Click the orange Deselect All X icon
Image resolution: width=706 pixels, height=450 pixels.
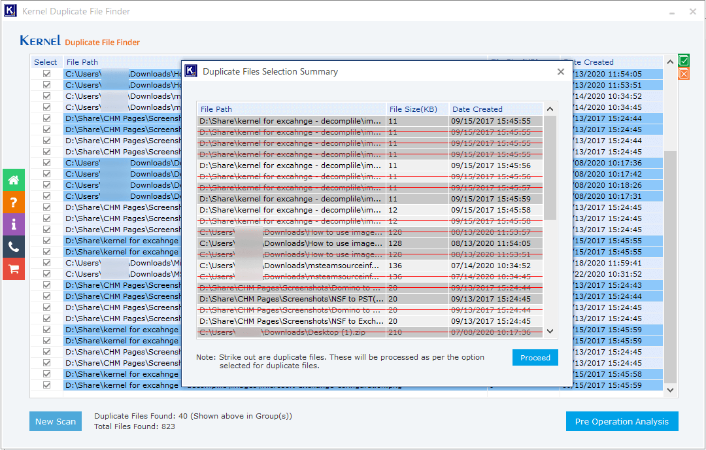(684, 73)
